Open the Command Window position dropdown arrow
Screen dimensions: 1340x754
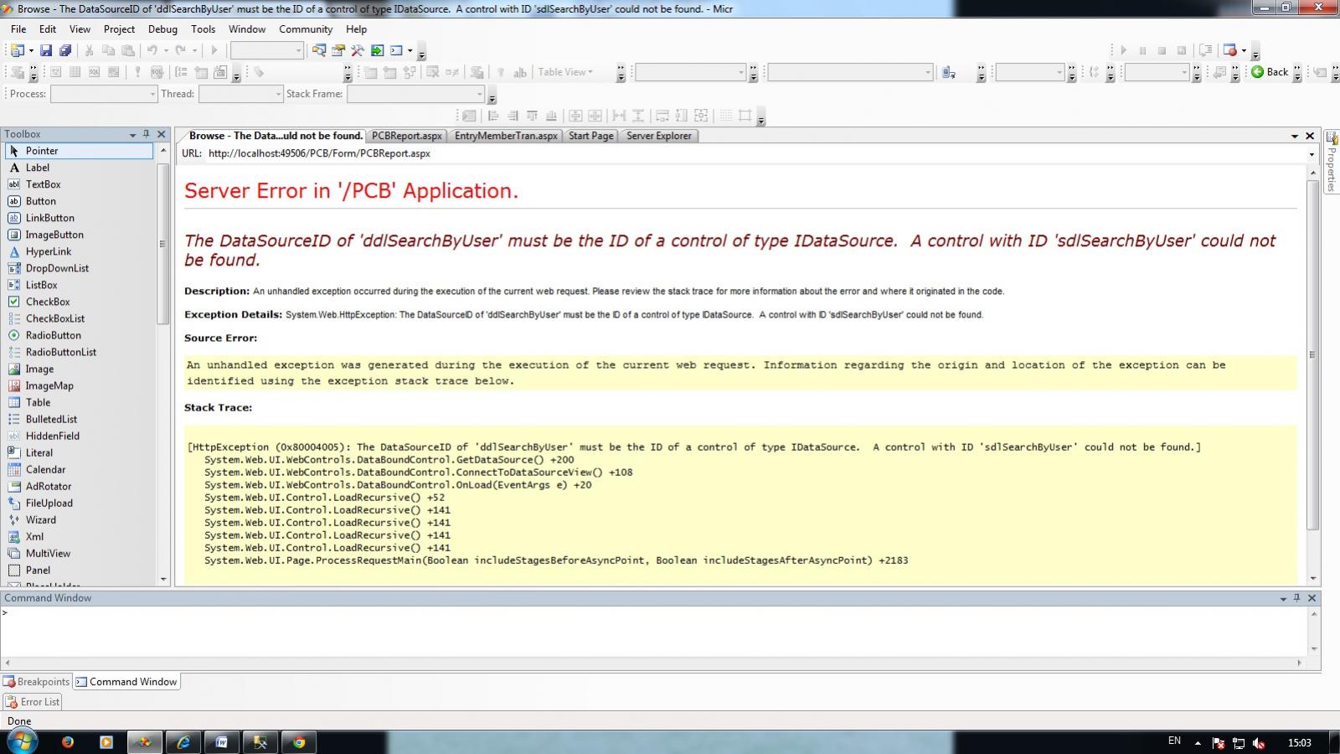pyautogui.click(x=1283, y=598)
